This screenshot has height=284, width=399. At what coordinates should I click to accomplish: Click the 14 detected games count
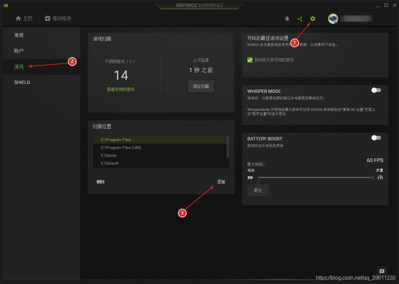[x=121, y=75]
